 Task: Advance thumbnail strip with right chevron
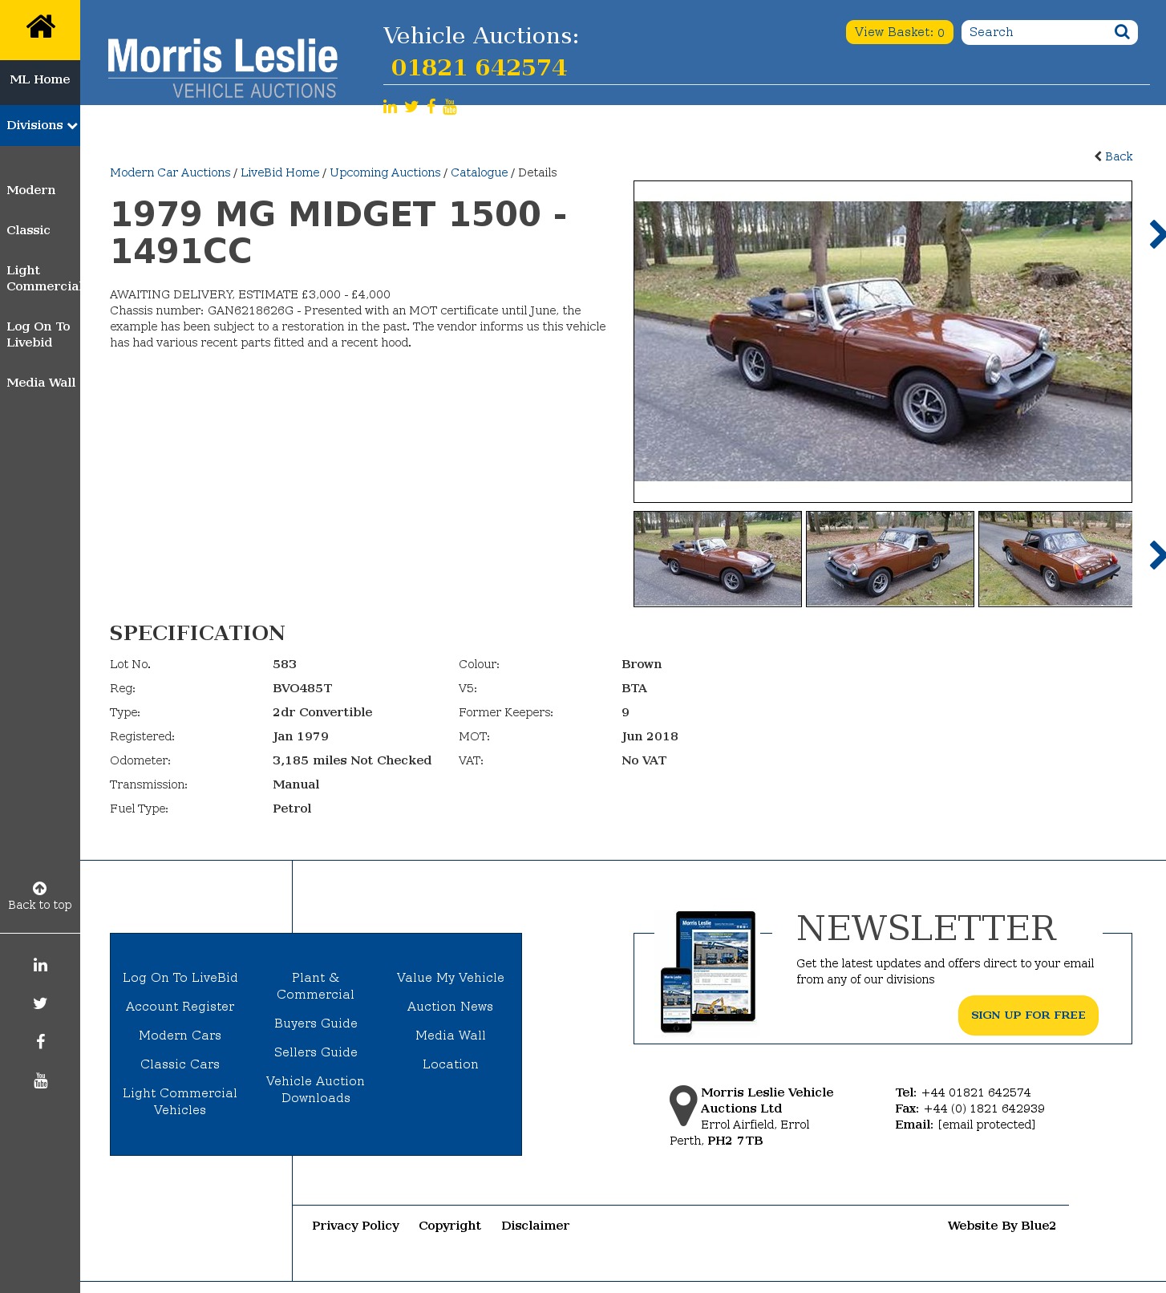point(1156,555)
